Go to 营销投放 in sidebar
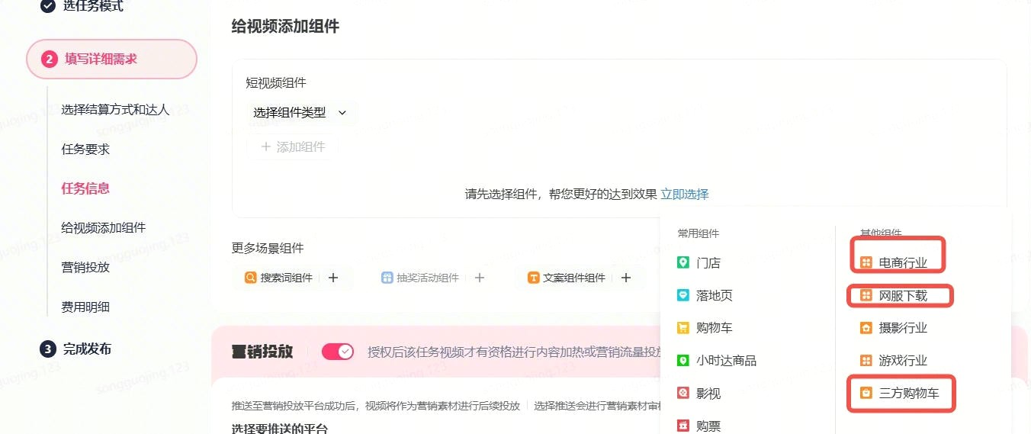This screenshot has height=434, width=1031. point(85,268)
